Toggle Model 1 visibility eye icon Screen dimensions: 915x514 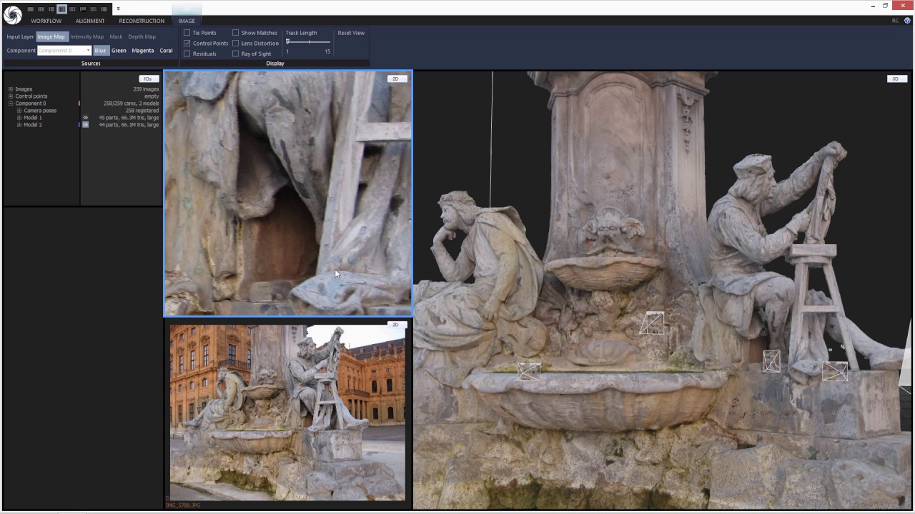(85, 118)
